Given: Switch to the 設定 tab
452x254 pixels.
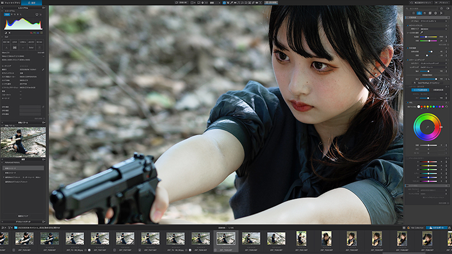Looking at the screenshot, I should 32,3.
